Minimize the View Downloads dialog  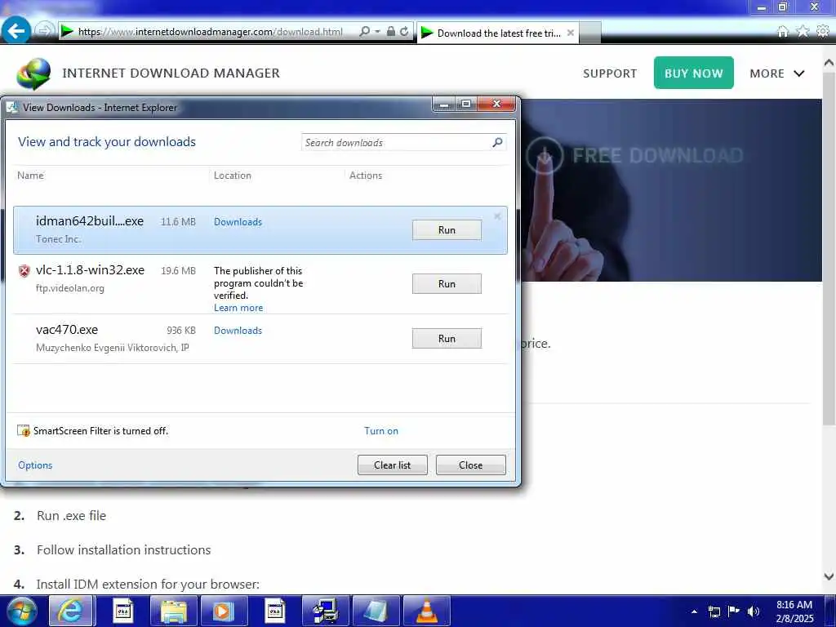click(x=443, y=104)
